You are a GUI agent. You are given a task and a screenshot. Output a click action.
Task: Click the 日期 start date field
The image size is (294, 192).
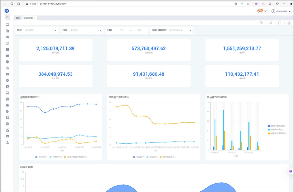121,30
